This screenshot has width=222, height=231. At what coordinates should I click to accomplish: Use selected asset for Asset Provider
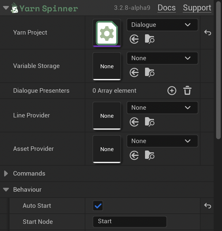click(x=134, y=155)
